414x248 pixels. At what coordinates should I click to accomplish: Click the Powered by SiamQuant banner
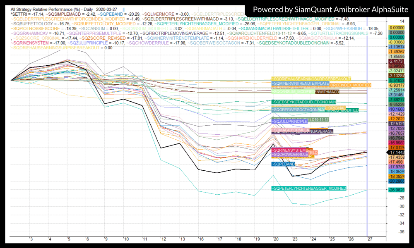pyautogui.click(x=328, y=9)
